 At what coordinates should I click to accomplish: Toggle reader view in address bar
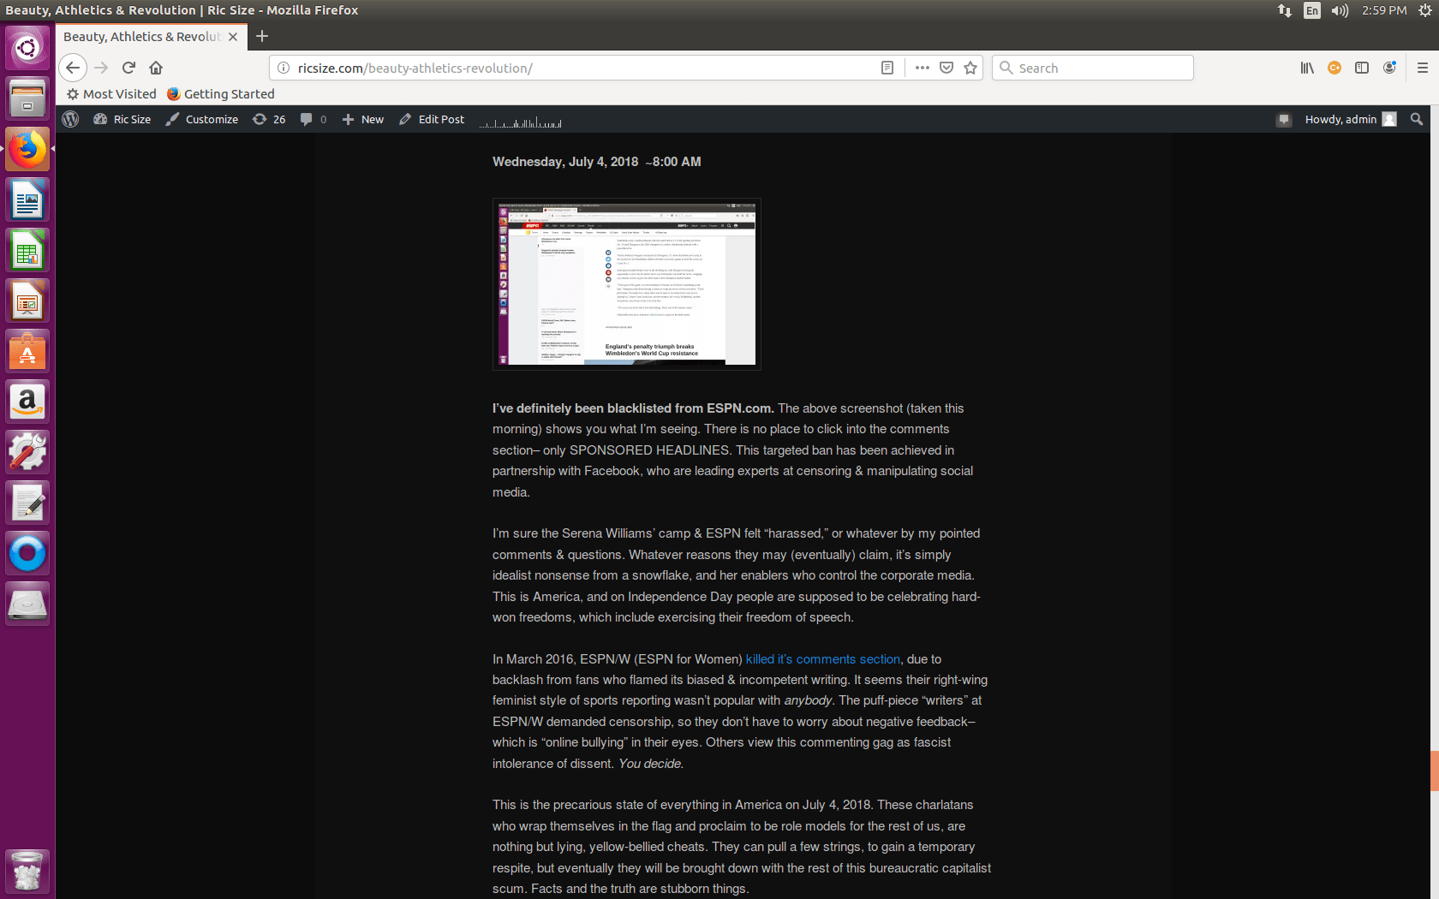click(x=887, y=68)
